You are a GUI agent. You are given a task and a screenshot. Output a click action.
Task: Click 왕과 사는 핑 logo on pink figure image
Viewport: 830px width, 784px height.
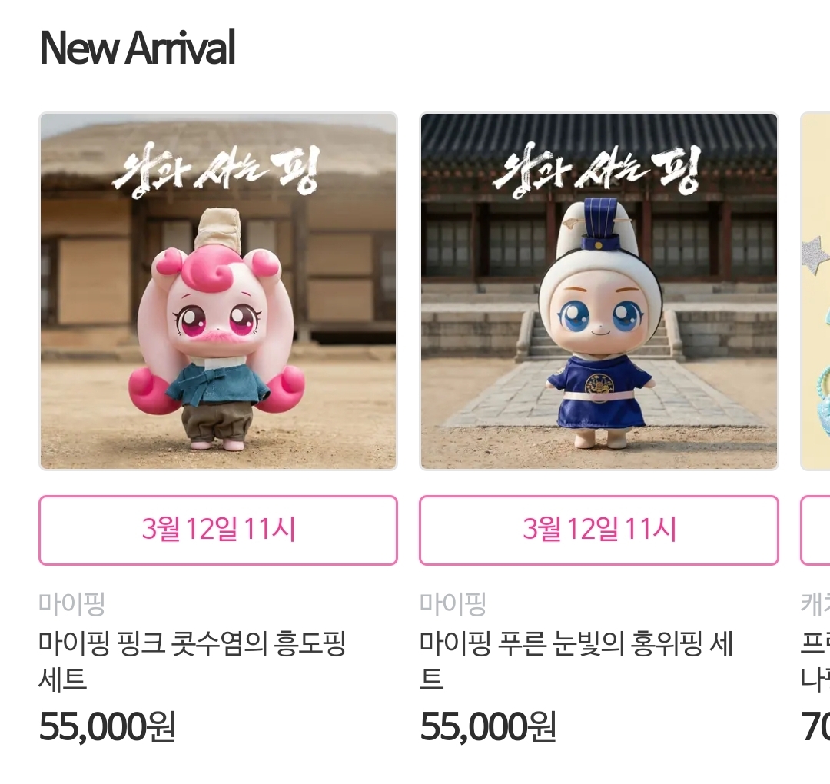[217, 171]
